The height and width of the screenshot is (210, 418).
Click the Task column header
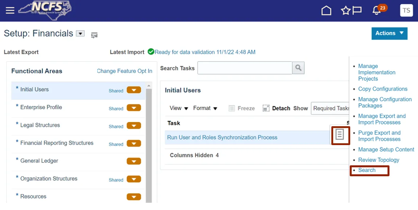click(x=174, y=123)
